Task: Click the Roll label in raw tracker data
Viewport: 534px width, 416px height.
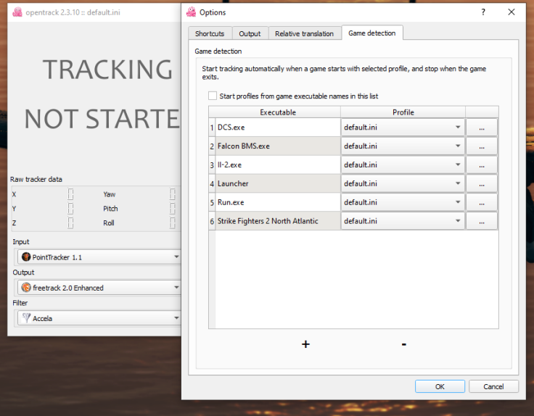Action: [109, 222]
